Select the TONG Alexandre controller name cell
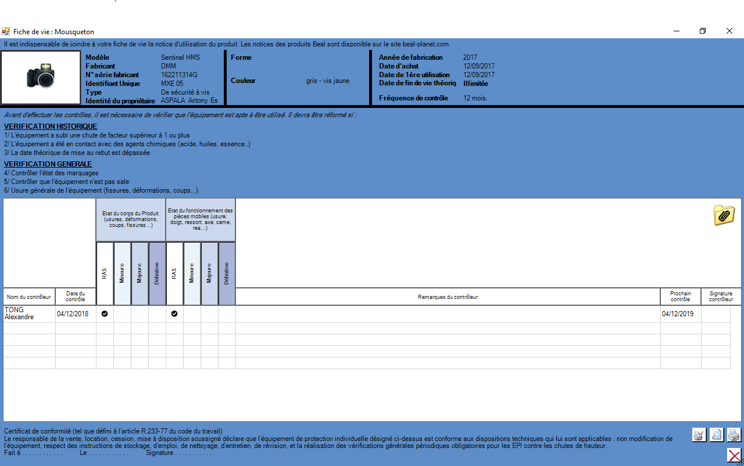 click(x=29, y=314)
